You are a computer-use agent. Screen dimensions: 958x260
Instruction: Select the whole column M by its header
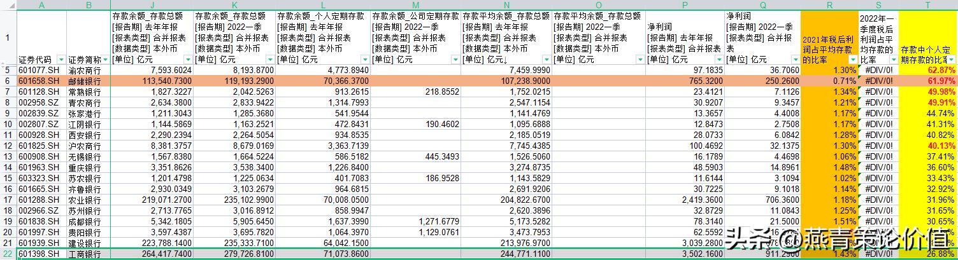coord(415,5)
